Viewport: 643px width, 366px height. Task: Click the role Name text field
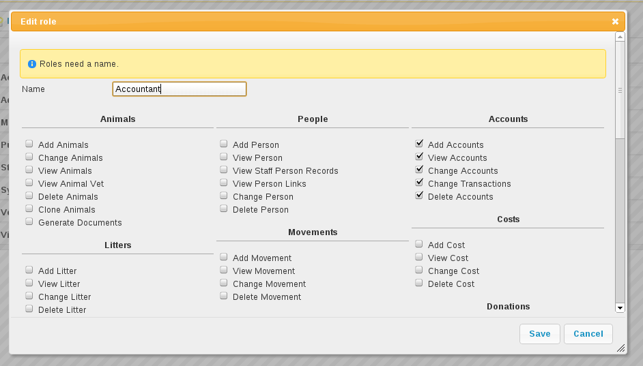(179, 89)
